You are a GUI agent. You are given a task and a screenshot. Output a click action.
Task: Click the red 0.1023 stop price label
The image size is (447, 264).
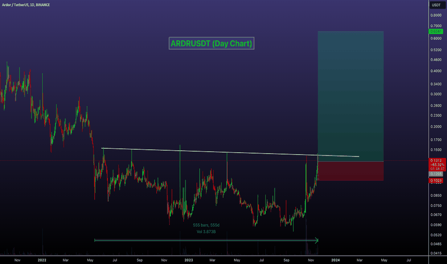435,180
